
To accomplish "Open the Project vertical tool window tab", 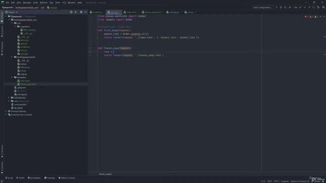I will pos(2,17).
